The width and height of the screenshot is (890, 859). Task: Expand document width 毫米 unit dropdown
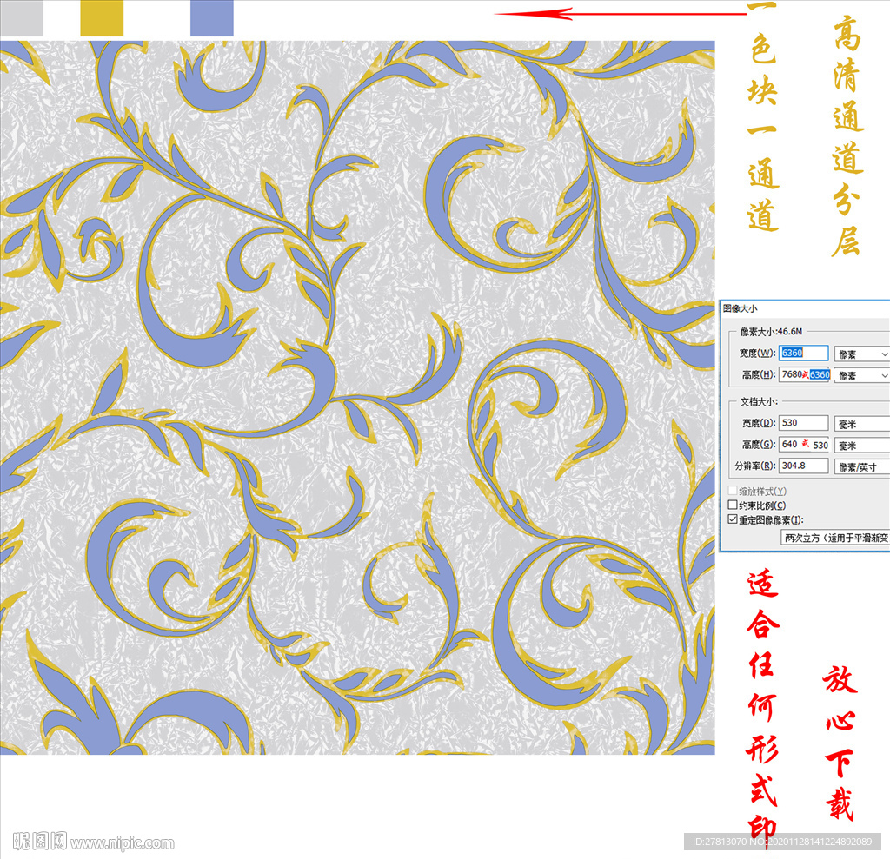pos(861,424)
